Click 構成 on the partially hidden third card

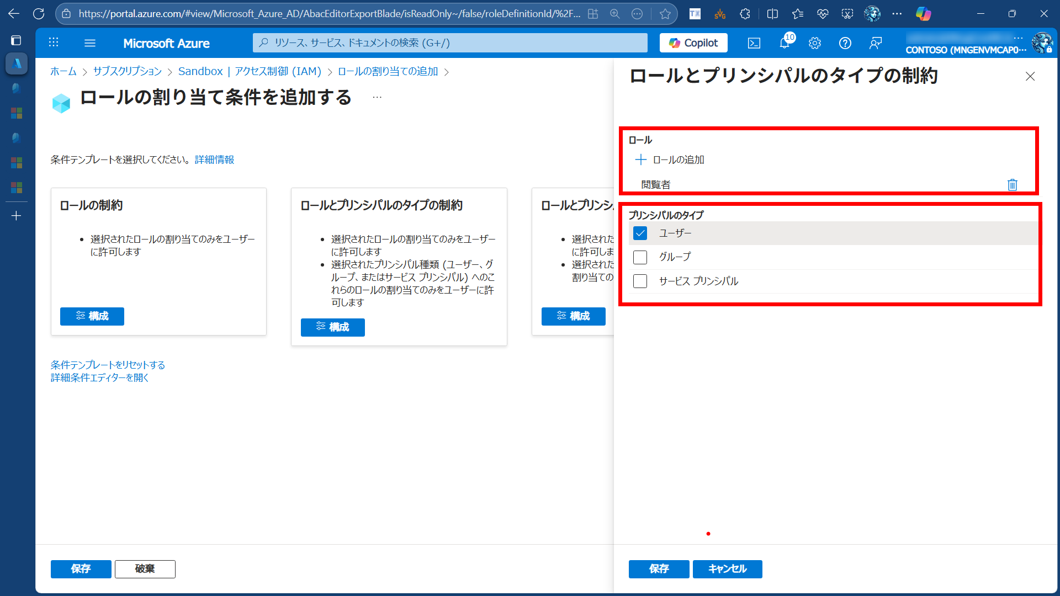(573, 316)
